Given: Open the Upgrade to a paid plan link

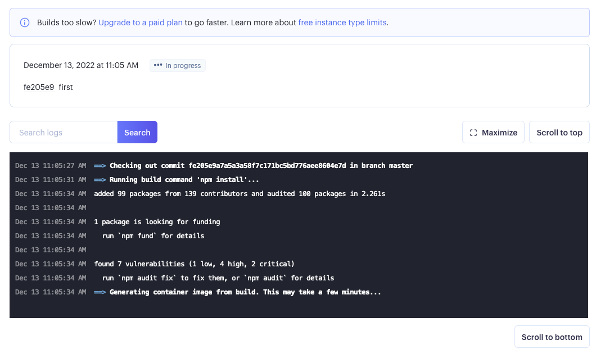Looking at the screenshot, I should (141, 23).
